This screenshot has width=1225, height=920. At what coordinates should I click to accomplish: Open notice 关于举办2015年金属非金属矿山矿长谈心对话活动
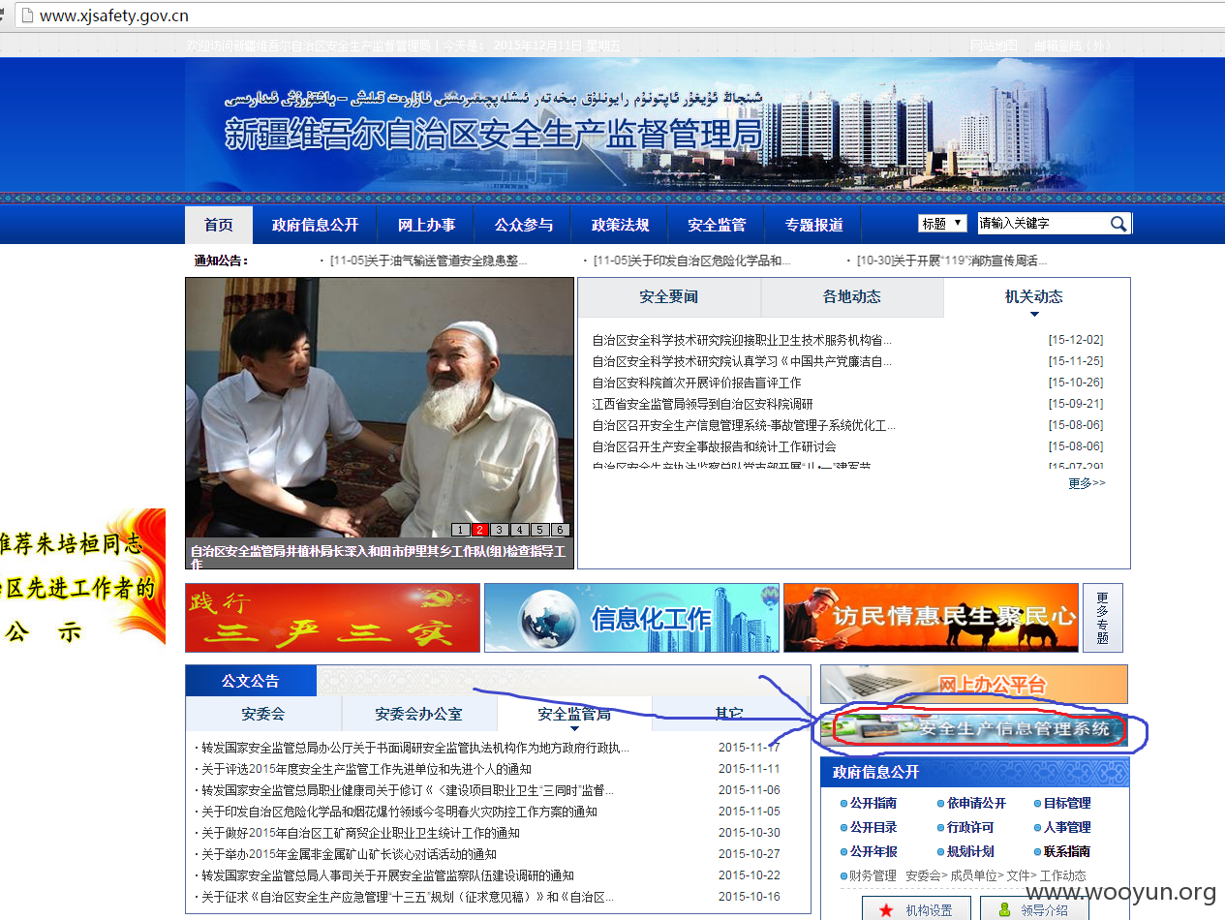(349, 854)
